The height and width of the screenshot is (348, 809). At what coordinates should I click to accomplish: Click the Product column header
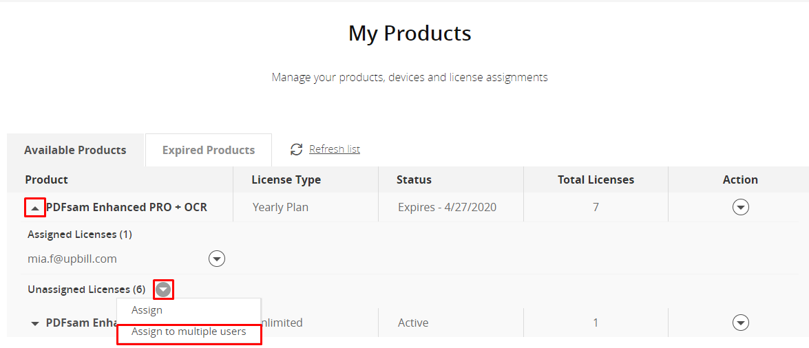(46, 180)
